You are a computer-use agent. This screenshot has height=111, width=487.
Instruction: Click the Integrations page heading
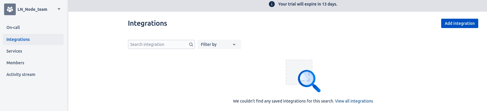tap(147, 23)
